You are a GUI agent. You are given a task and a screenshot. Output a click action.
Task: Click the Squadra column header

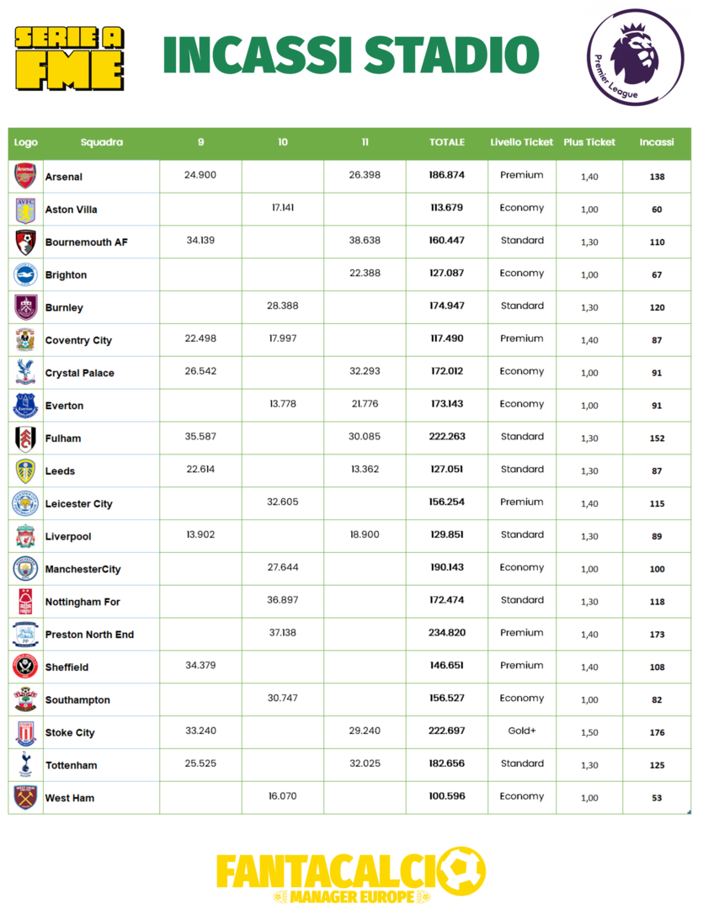[102, 142]
